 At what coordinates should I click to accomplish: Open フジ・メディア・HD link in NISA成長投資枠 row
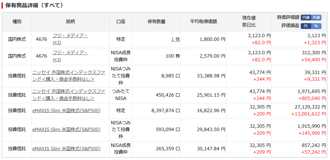pos(70,56)
